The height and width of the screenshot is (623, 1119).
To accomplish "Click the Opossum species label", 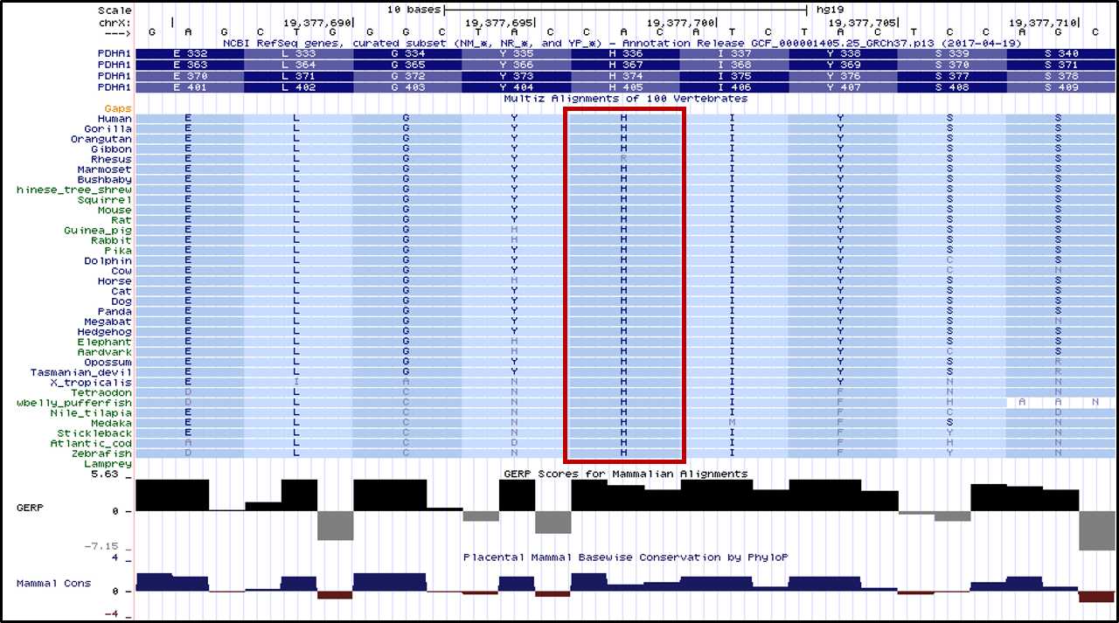I will click(x=108, y=363).
